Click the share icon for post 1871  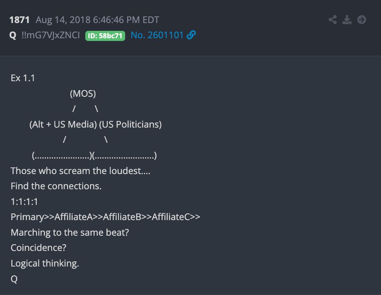coord(332,20)
